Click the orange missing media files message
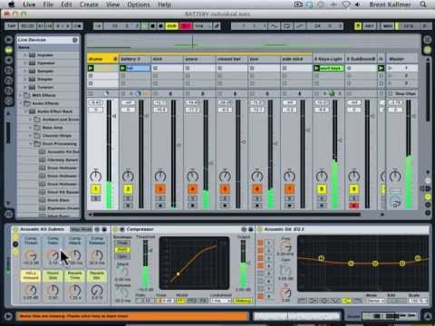The height and width of the screenshot is (326, 435). pyautogui.click(x=131, y=316)
